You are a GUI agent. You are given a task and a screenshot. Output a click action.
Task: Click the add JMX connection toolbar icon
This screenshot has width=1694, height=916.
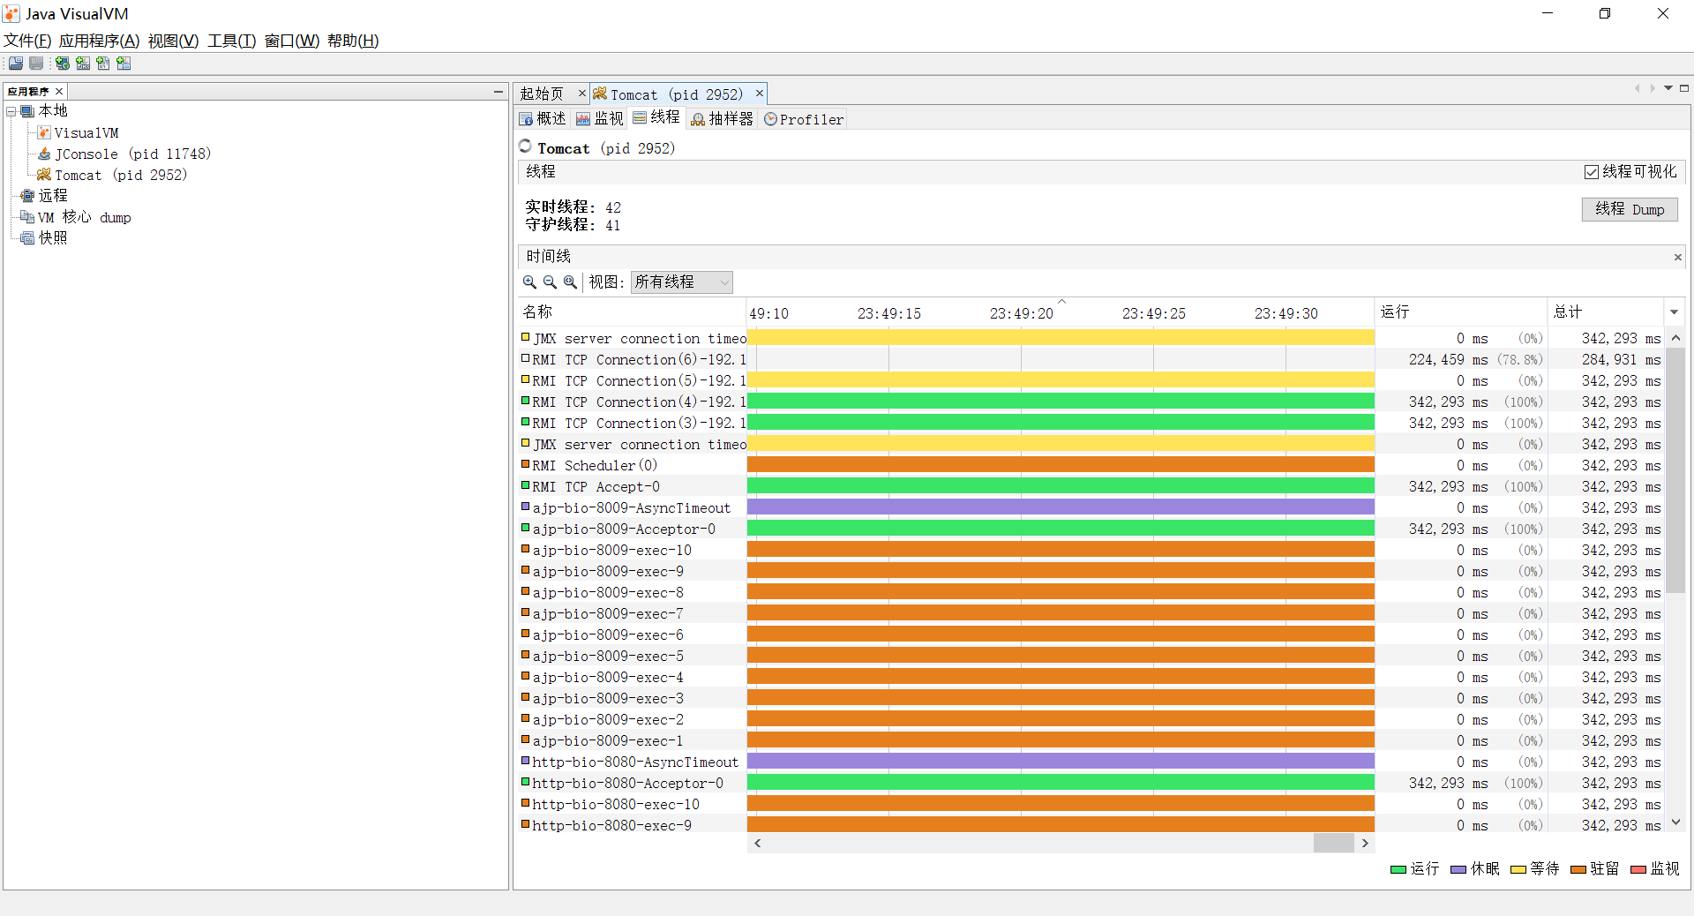(x=83, y=64)
